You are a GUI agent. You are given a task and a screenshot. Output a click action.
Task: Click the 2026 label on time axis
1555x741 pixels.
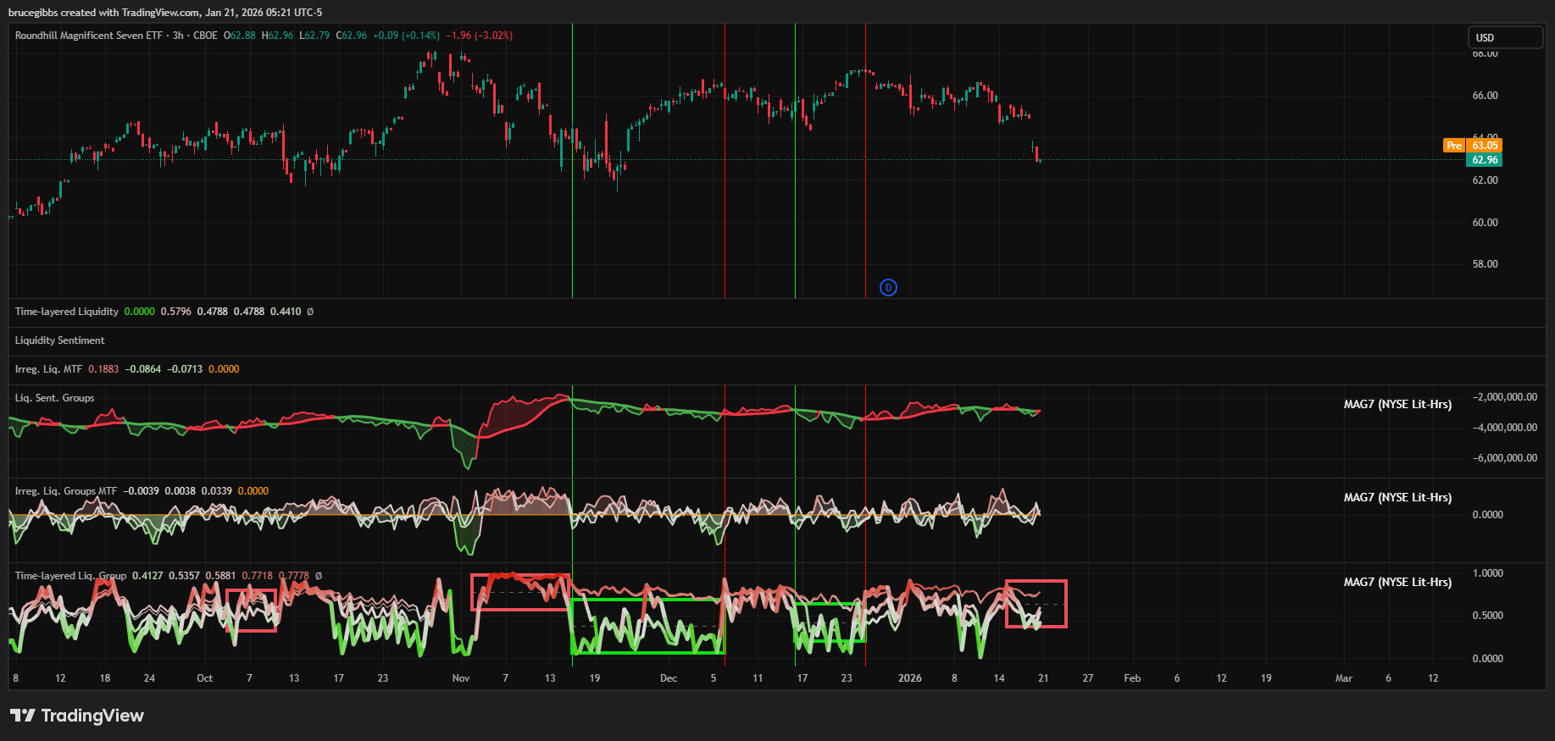(909, 678)
